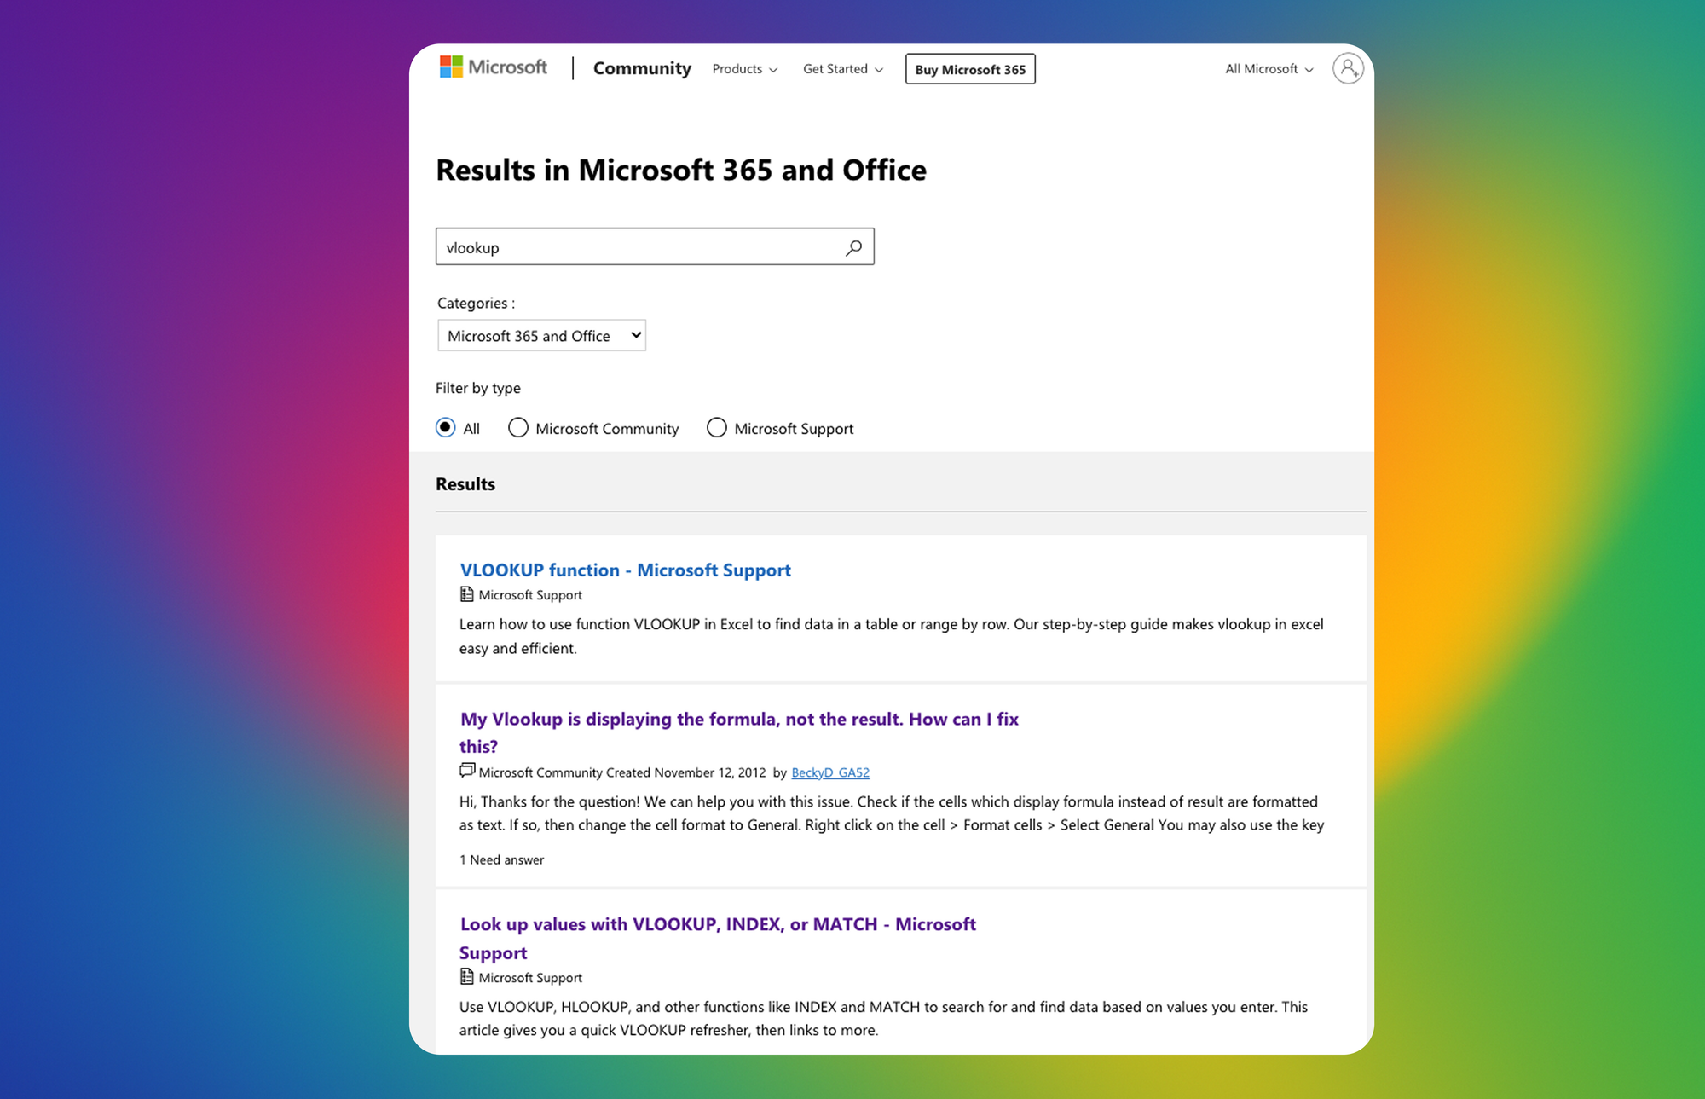The height and width of the screenshot is (1099, 1705).
Task: Select the Microsoft Community filter radio
Action: coord(517,427)
